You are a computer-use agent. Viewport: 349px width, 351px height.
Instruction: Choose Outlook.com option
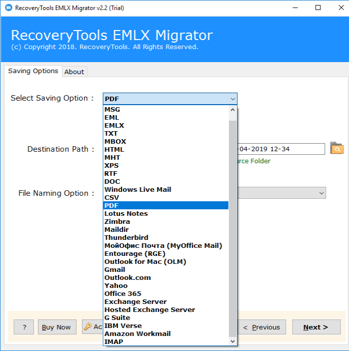(x=165, y=277)
